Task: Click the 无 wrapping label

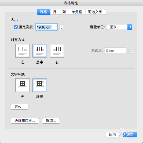Action: (23, 97)
